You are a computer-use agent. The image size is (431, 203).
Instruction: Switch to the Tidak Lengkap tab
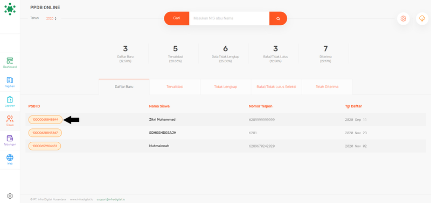tap(226, 87)
